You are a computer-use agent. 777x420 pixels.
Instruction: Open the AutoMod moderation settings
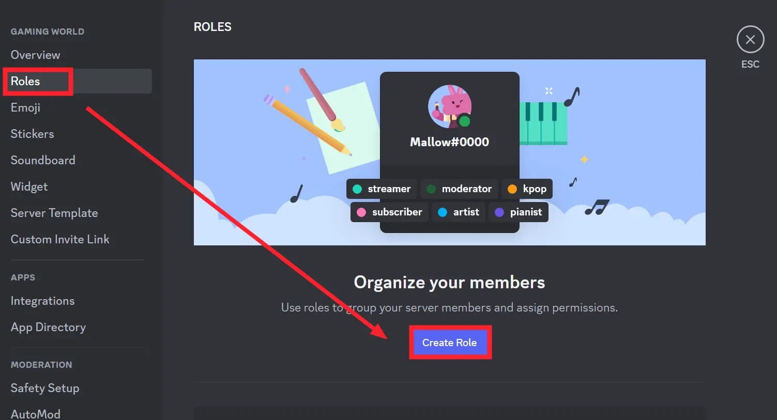[35, 412]
